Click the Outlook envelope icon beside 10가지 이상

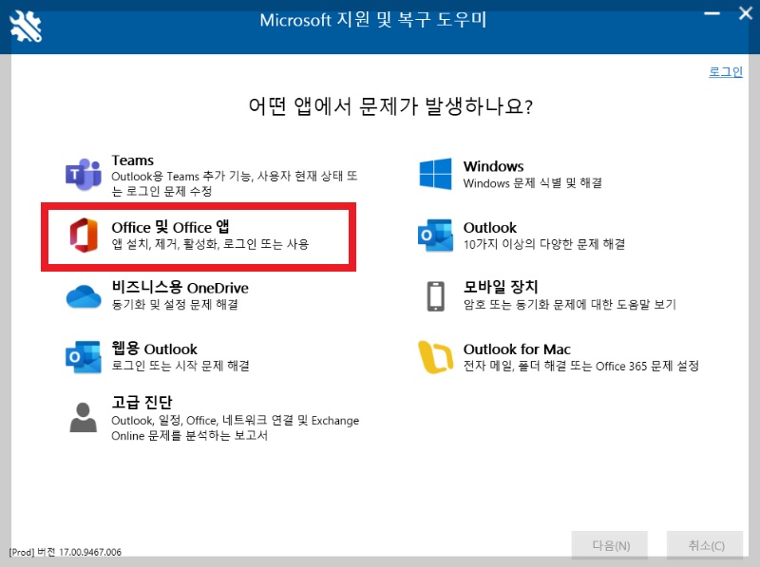point(435,236)
